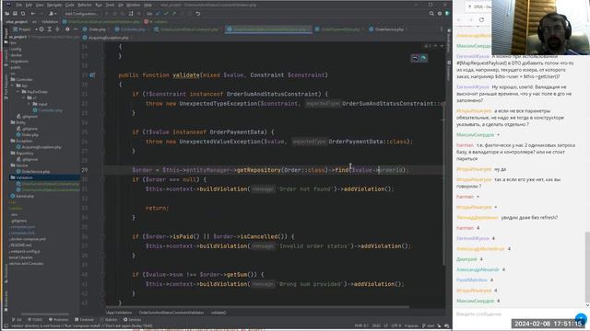The height and width of the screenshot is (331, 590).
Task: Click the browser reload button in chat window
Action: pyautogui.click(x=481, y=20)
